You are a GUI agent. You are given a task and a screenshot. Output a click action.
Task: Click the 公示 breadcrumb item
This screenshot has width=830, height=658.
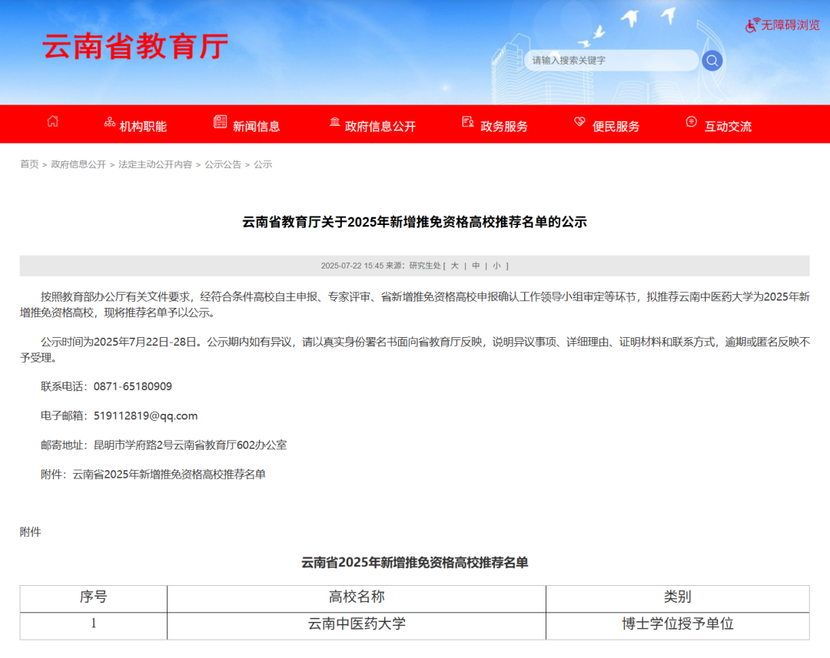(x=263, y=164)
